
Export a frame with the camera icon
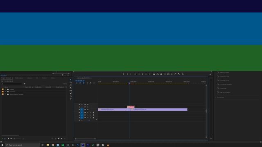click(161, 74)
